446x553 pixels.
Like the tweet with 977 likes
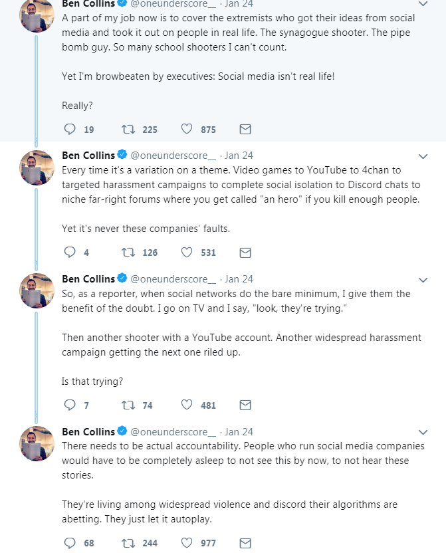187,542
